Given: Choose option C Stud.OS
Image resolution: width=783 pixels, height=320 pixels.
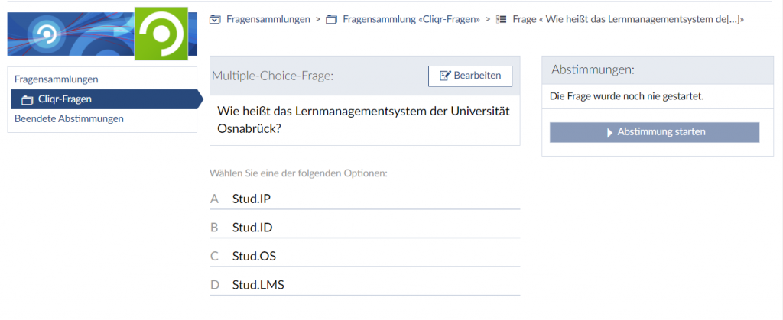Looking at the screenshot, I should coord(365,257).
